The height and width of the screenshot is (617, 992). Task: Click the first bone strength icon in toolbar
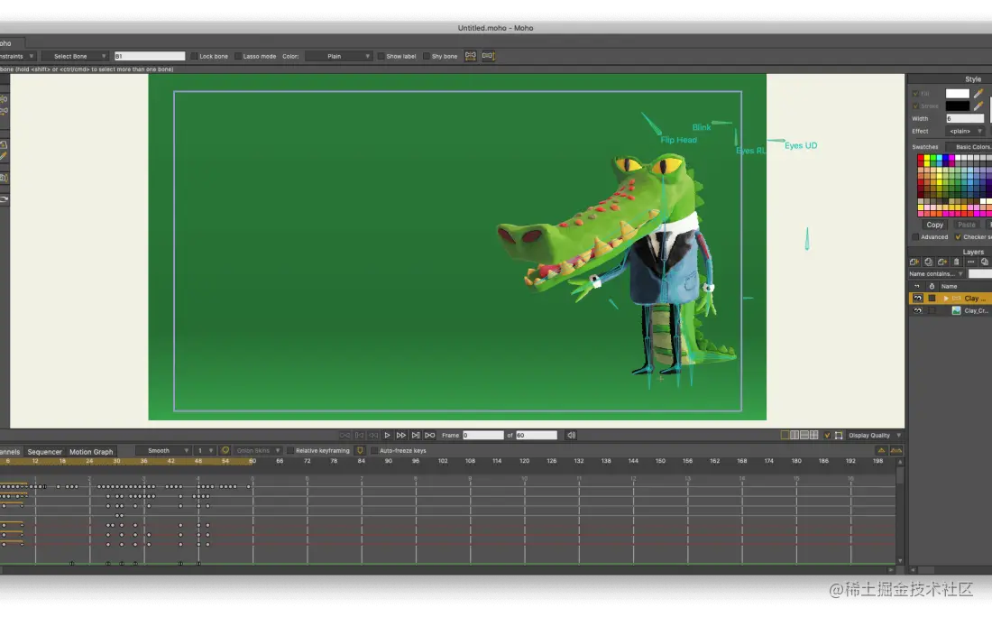[x=470, y=56]
